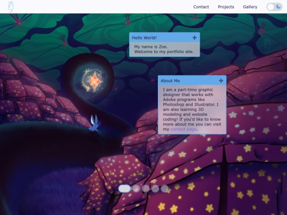Click the seahorse logo in the header
287x215 pixels.
11,7
